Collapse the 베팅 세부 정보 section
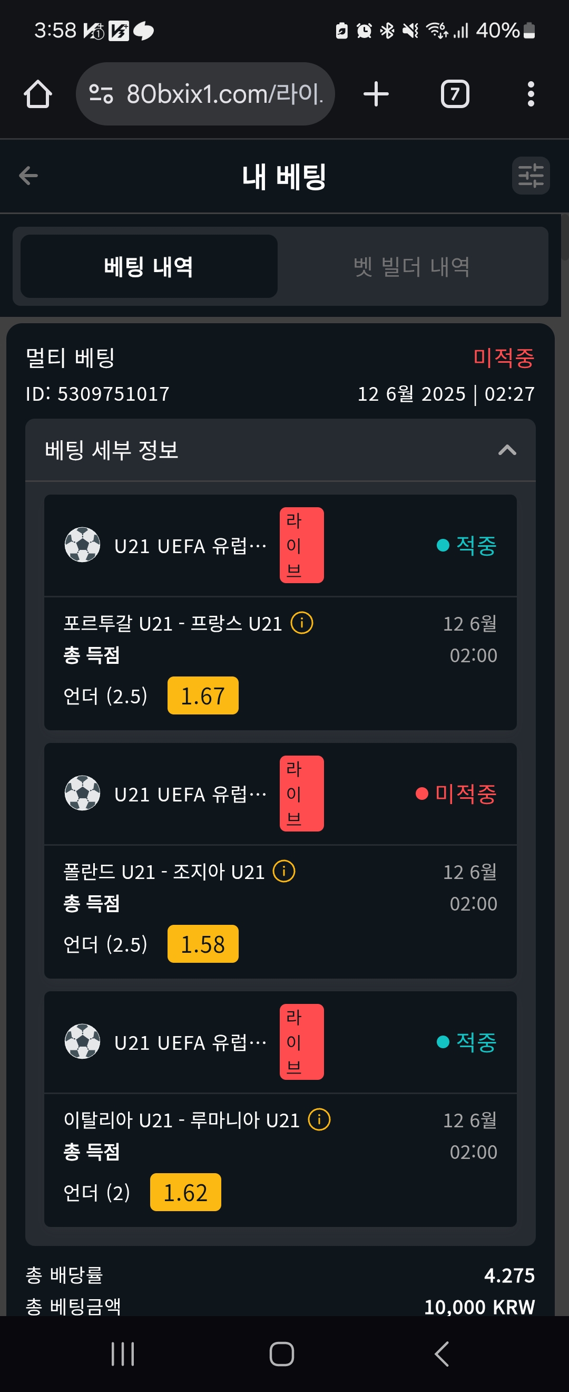This screenshot has width=569, height=1392. 507,450
